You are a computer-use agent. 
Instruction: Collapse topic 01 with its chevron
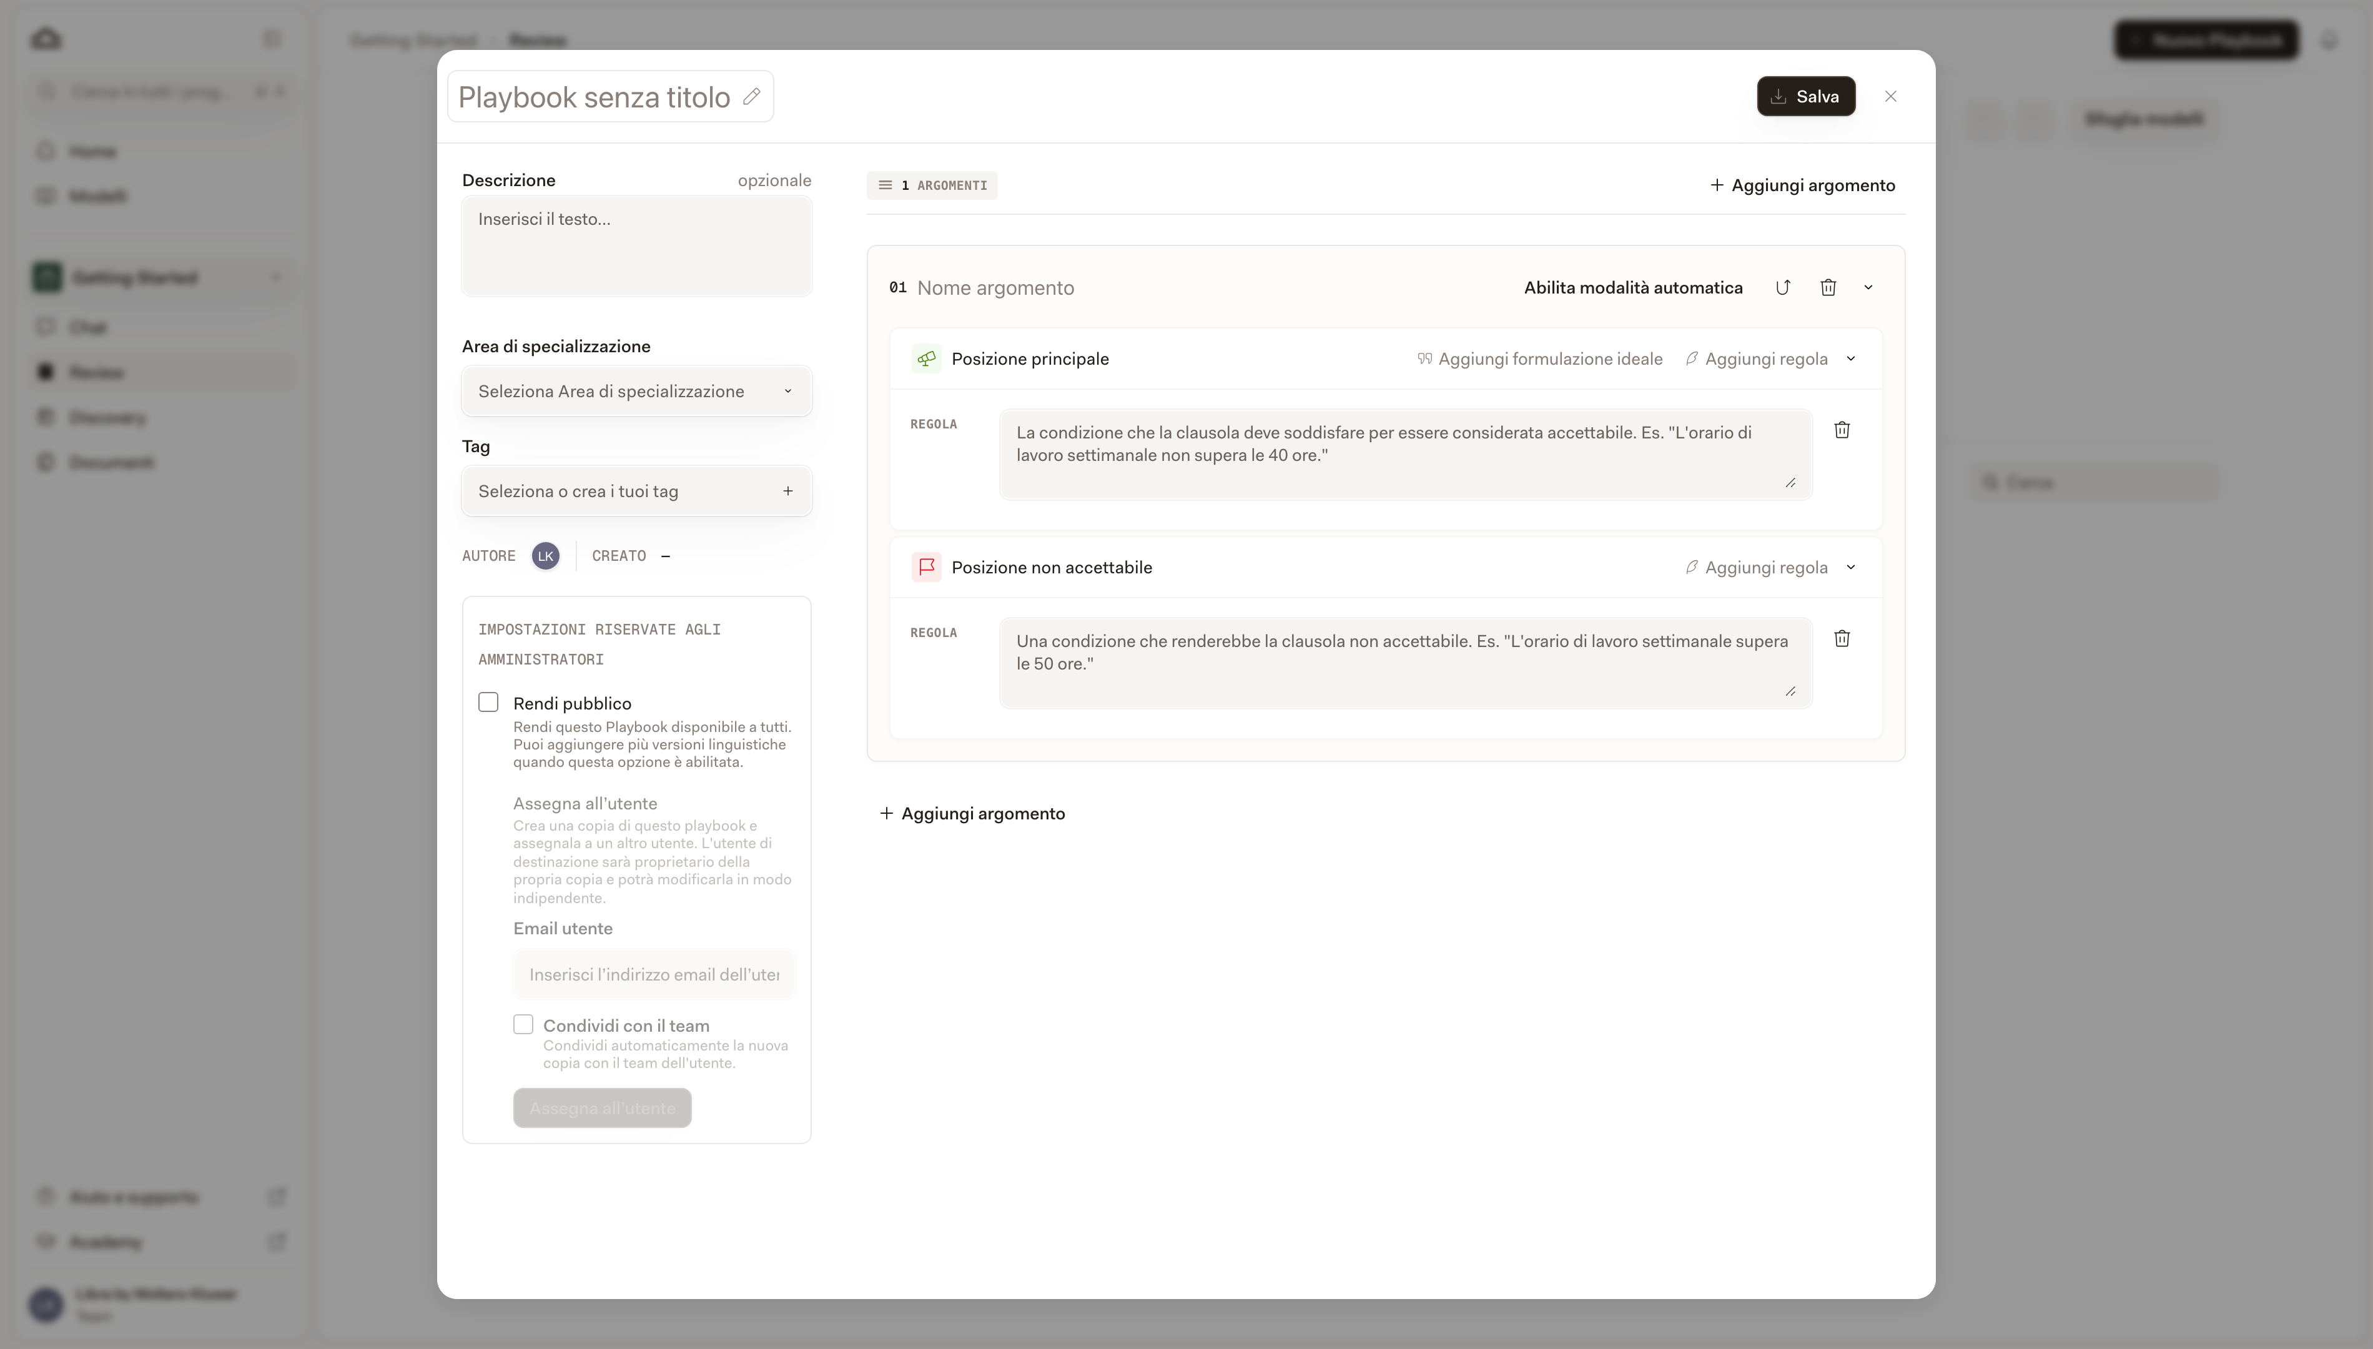pyautogui.click(x=1868, y=287)
